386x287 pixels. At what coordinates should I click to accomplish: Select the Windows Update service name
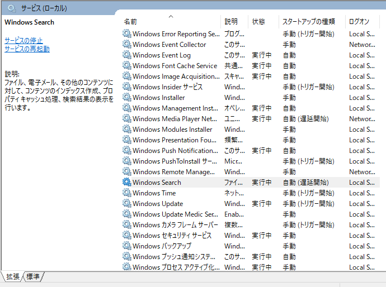tap(158, 204)
